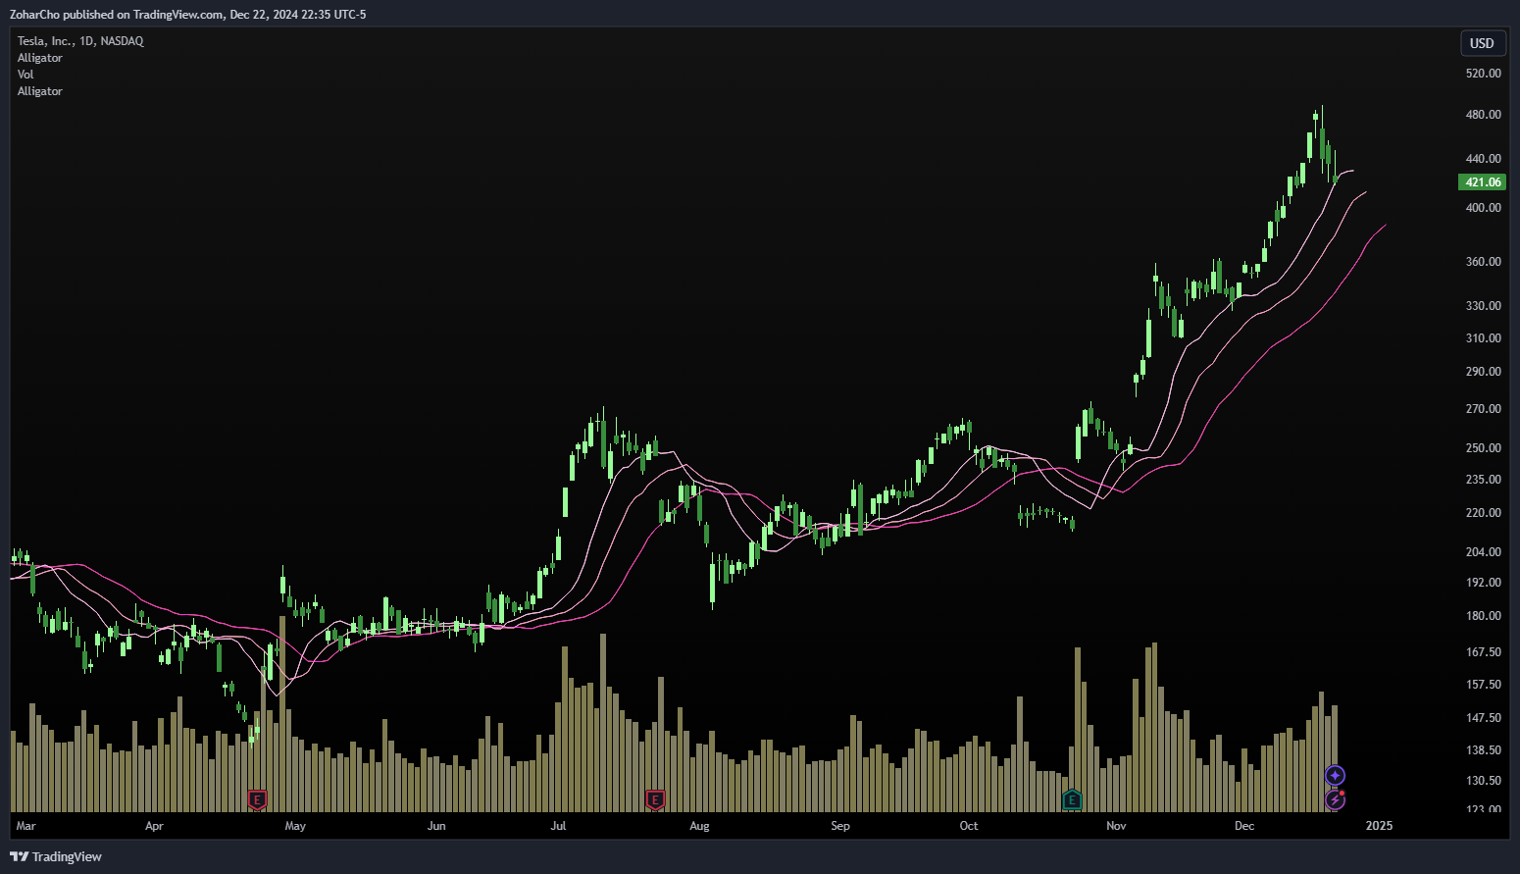This screenshot has height=874, width=1520.
Task: Click the TradingView logo at the bottom
Action: [x=56, y=856]
